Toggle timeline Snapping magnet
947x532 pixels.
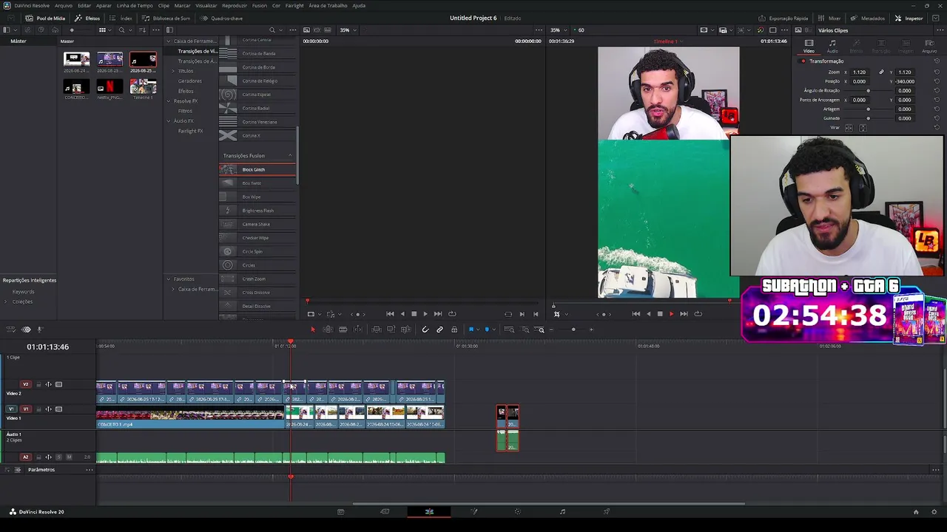click(x=425, y=330)
